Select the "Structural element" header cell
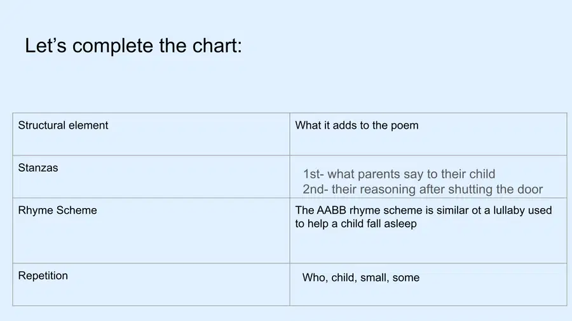572x321 pixels. click(x=151, y=134)
